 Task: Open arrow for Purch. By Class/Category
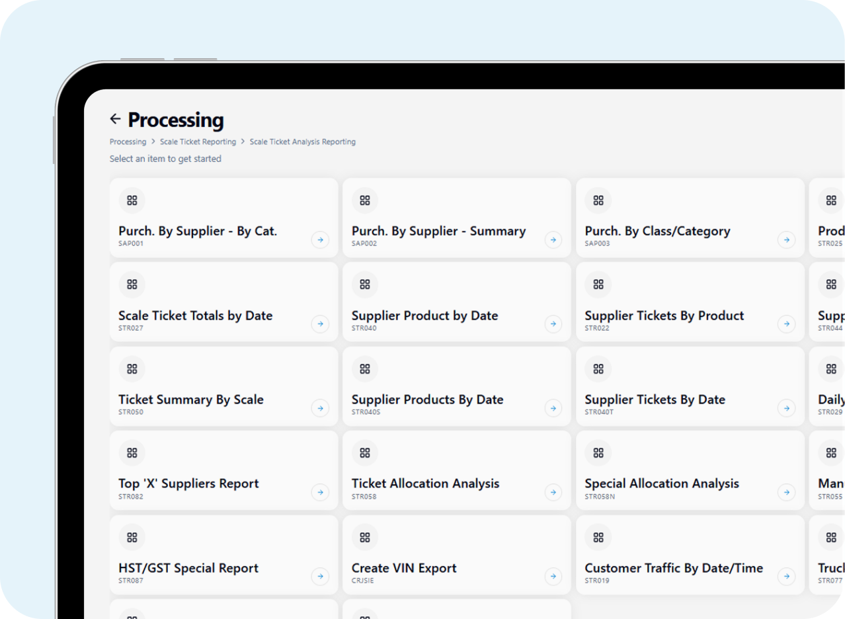(x=786, y=239)
